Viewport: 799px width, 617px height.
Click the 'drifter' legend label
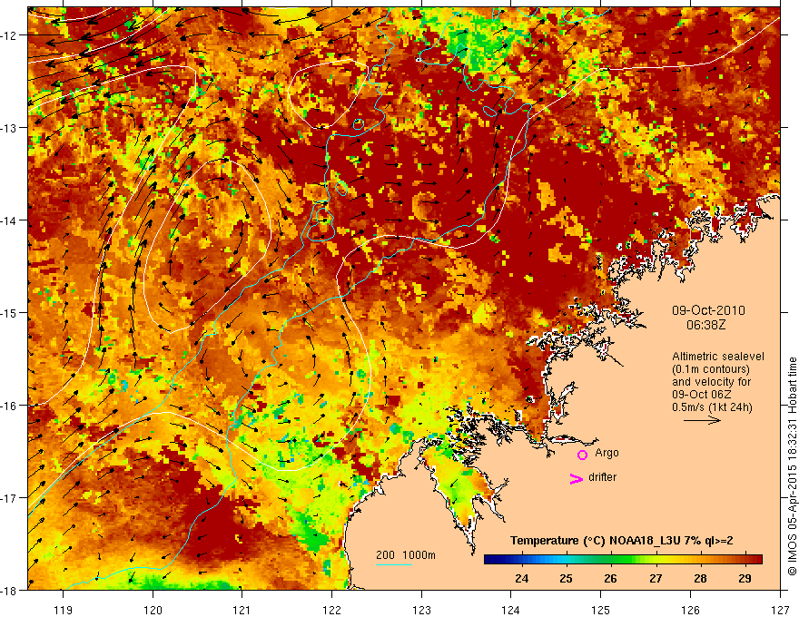[x=602, y=477]
